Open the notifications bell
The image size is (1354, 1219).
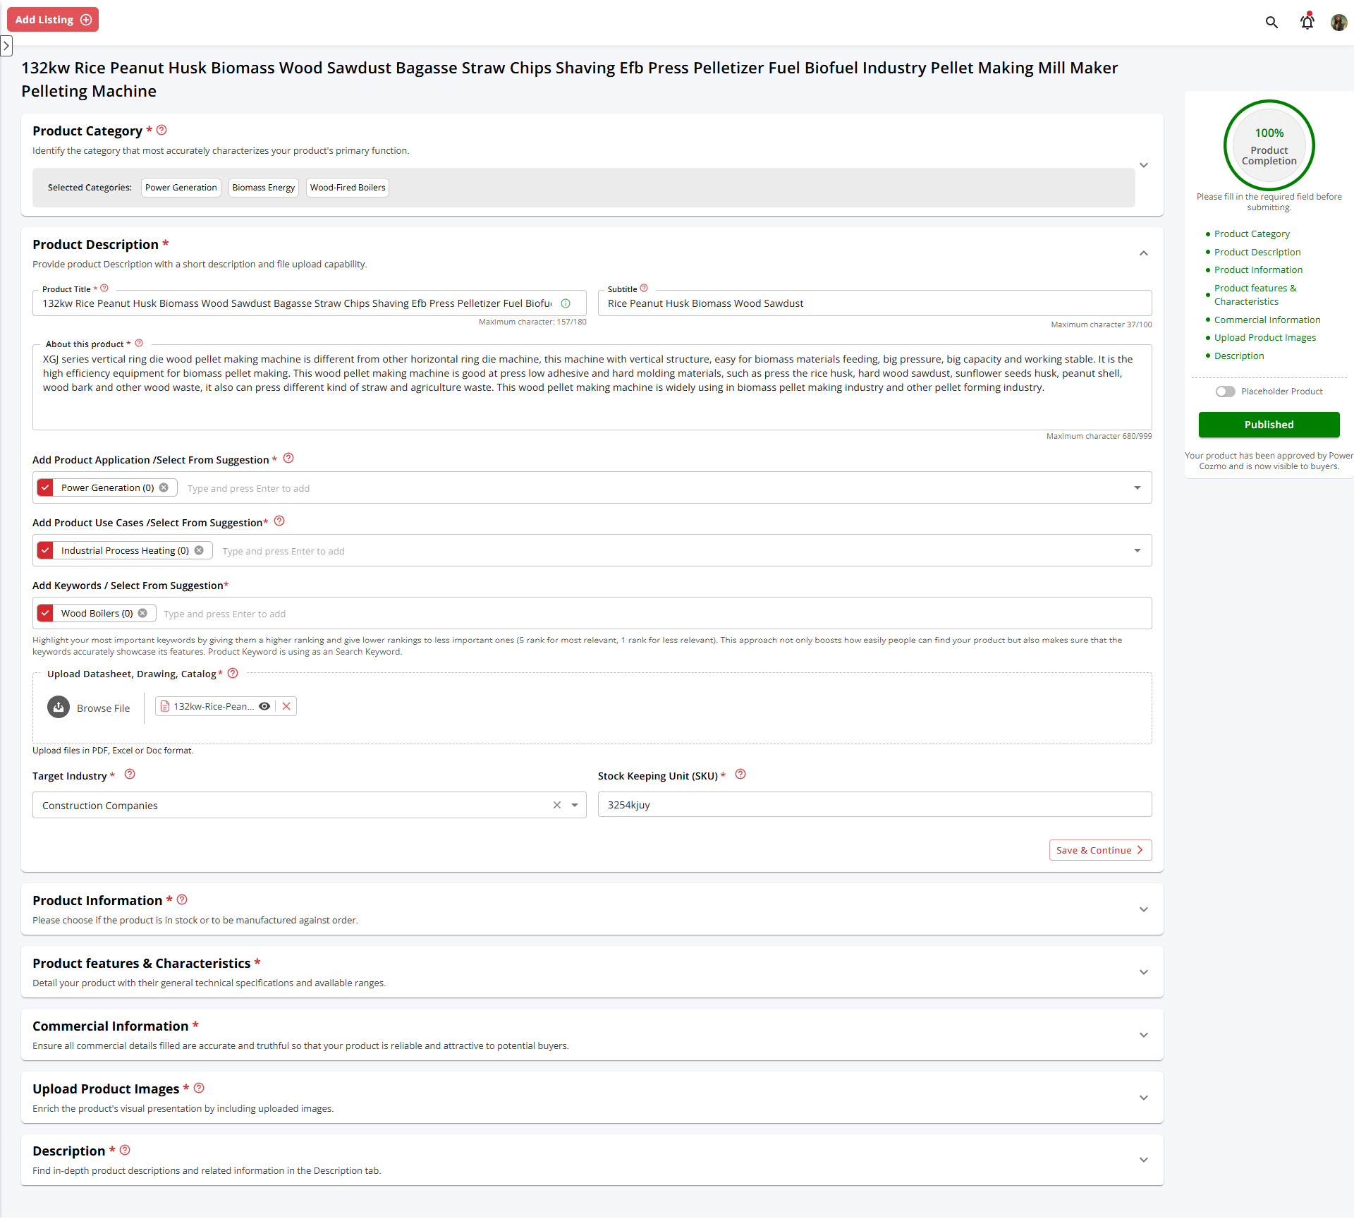coord(1307,22)
